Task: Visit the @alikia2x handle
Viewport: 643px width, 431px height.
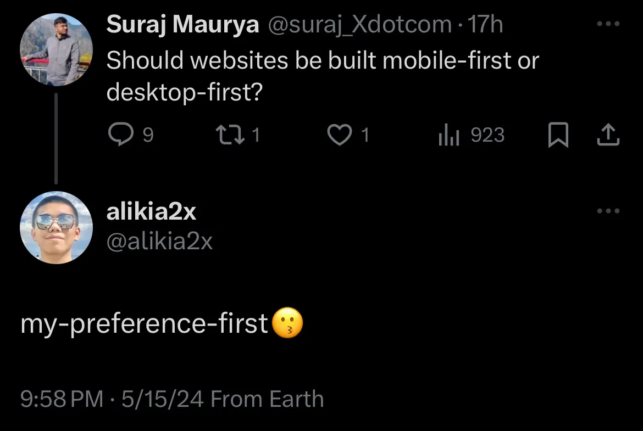Action: (x=159, y=242)
